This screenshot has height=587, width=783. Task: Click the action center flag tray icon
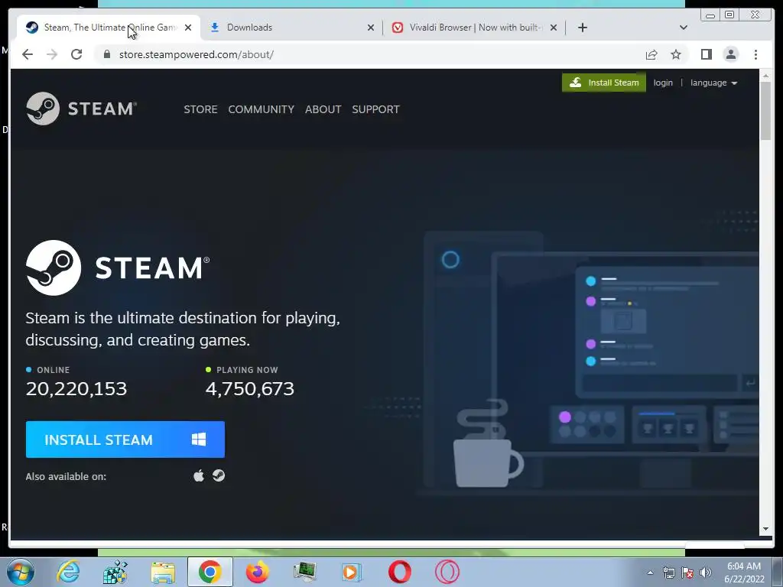pos(687,572)
